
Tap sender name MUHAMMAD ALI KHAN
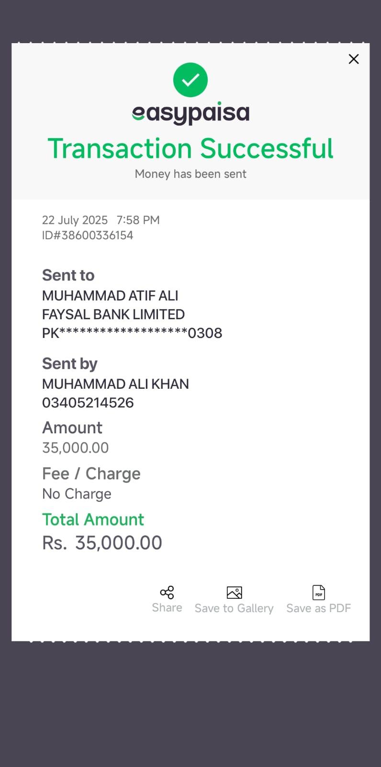click(115, 384)
